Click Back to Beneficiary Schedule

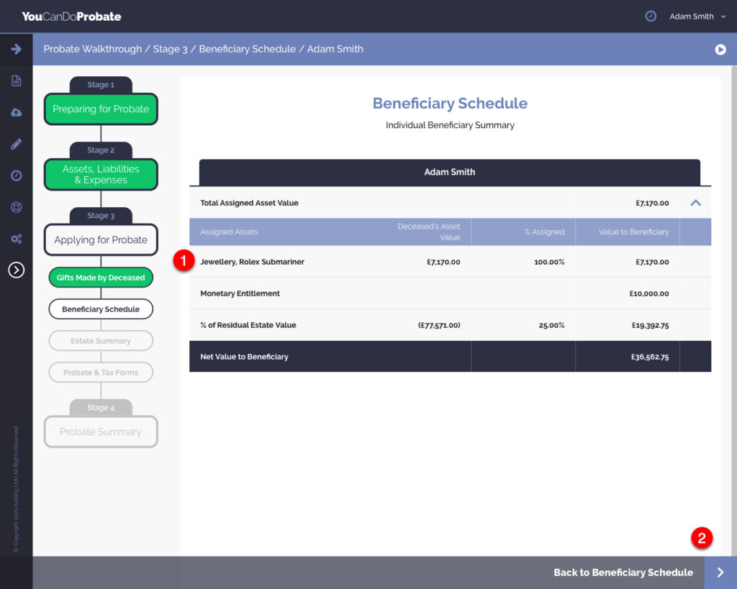623,572
